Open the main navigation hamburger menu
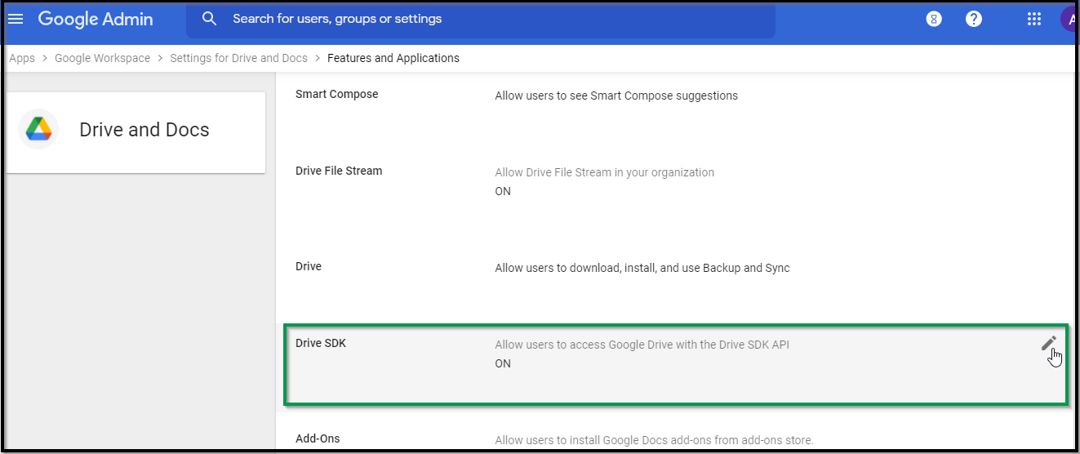1080x454 pixels. pos(16,19)
